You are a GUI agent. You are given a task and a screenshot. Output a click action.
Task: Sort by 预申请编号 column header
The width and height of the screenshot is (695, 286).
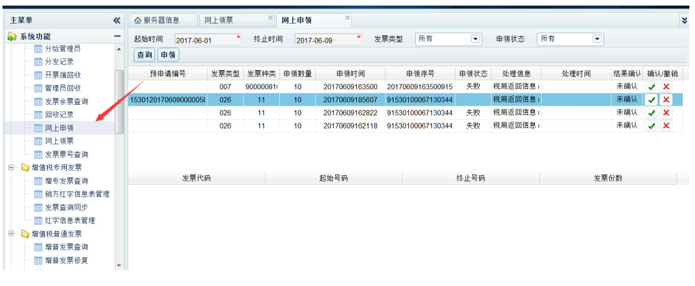(x=168, y=74)
